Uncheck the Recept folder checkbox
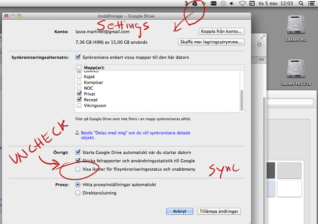This screenshot has height=224, width=318. [x=79, y=100]
